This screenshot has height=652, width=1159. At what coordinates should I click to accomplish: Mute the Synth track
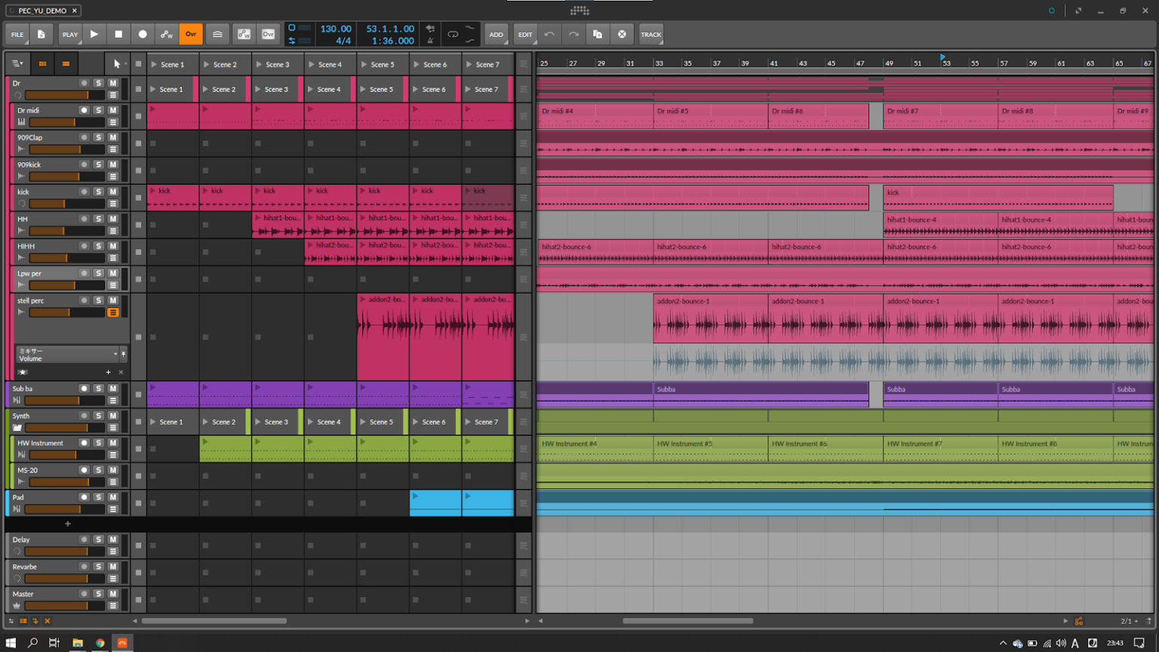pyautogui.click(x=112, y=416)
